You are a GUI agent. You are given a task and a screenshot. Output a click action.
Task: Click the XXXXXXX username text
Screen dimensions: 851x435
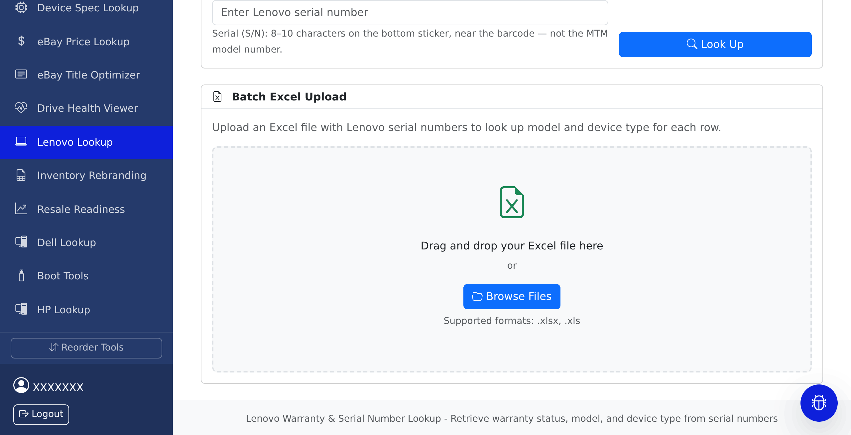click(58, 387)
